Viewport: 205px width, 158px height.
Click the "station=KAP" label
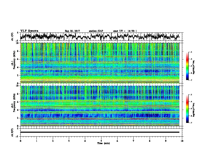pyautogui.click(x=96, y=31)
